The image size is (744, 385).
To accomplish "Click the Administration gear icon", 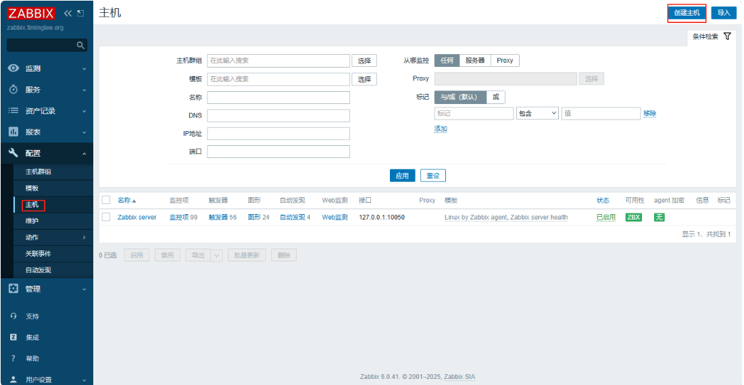I will coord(14,289).
